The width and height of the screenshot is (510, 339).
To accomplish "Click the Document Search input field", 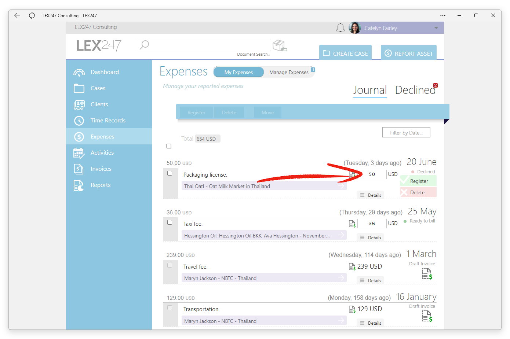I will [x=204, y=45].
